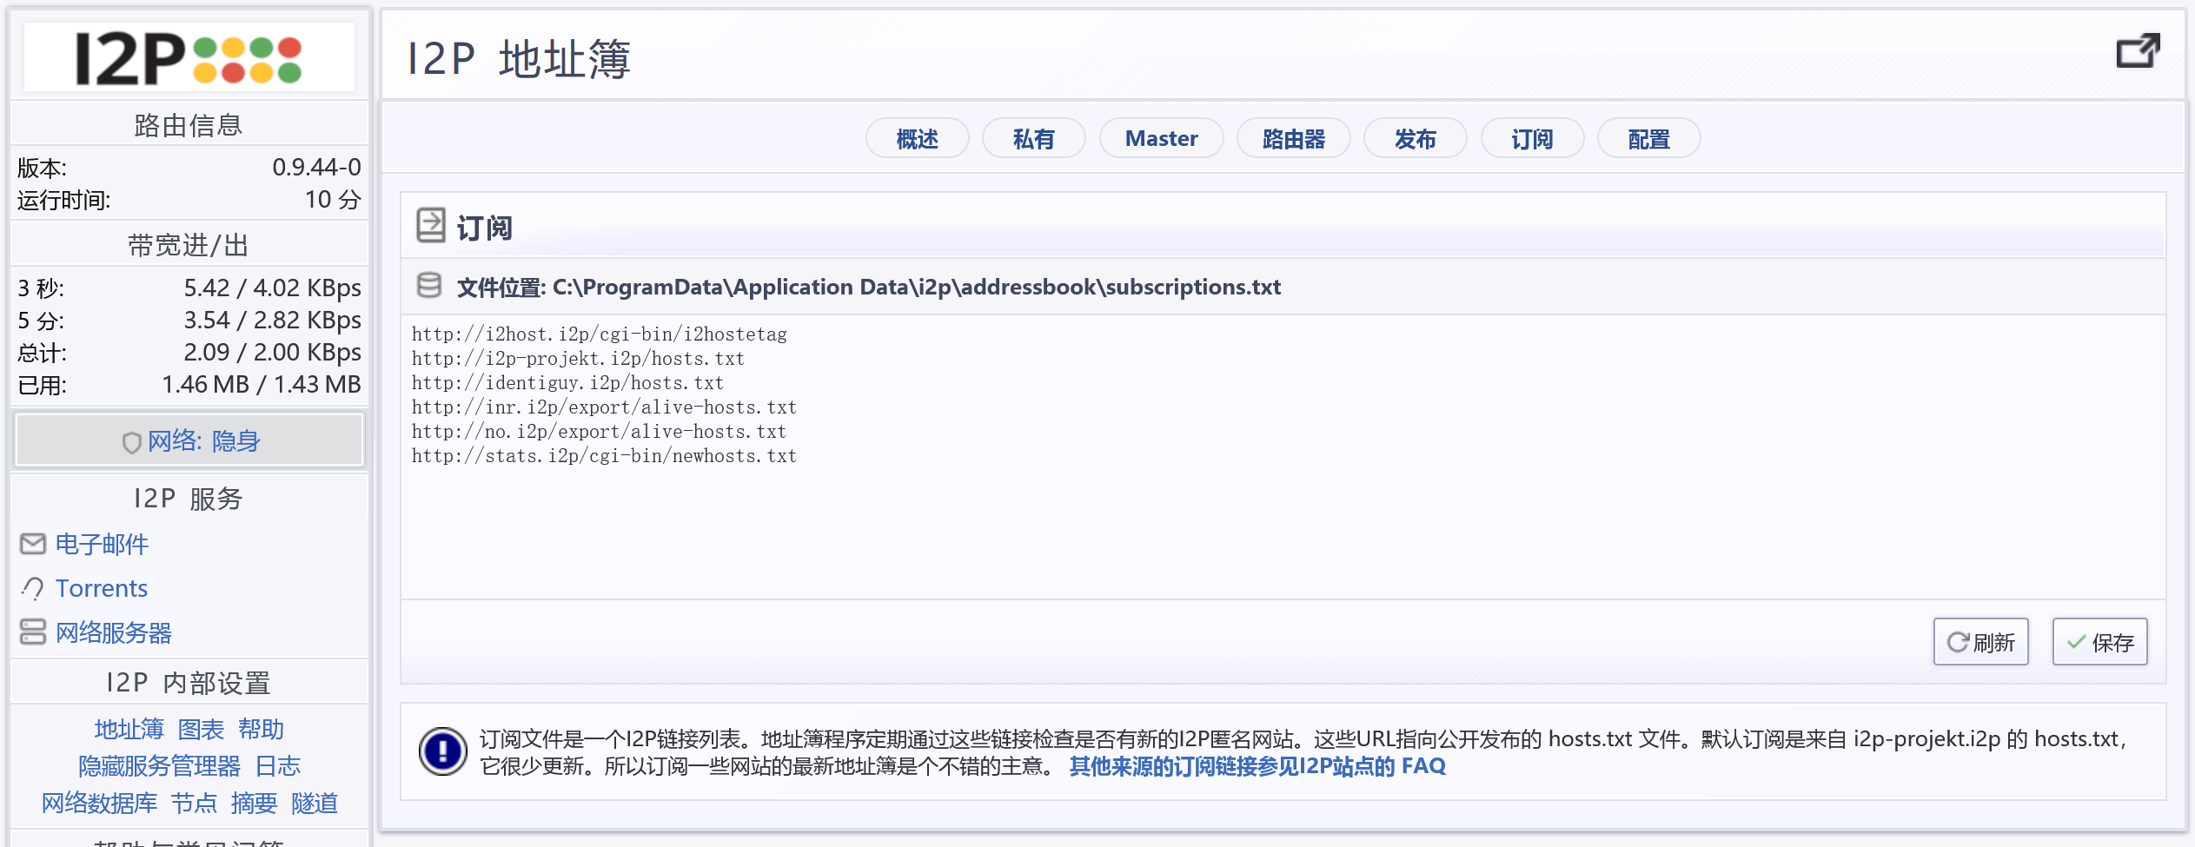Save subscriptions with the 保存 button
The image size is (2195, 847).
coord(2099,642)
